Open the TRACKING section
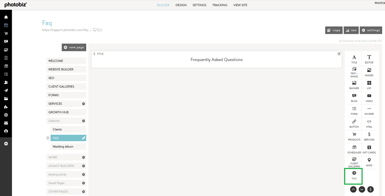 (220, 5)
